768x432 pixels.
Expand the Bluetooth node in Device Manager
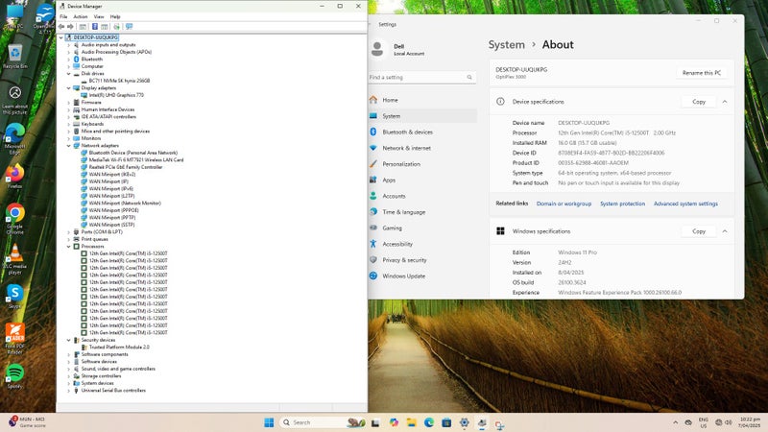tap(68, 60)
